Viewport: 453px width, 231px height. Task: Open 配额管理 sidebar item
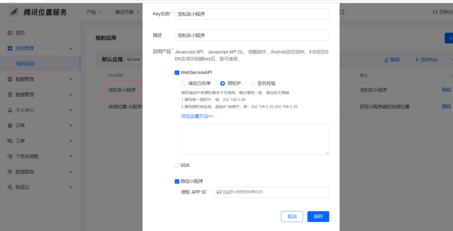click(25, 79)
